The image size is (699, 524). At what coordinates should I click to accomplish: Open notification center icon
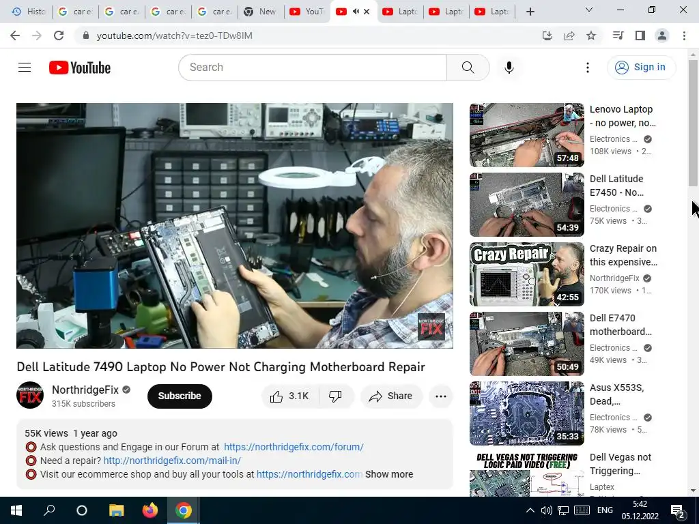pos(678,511)
